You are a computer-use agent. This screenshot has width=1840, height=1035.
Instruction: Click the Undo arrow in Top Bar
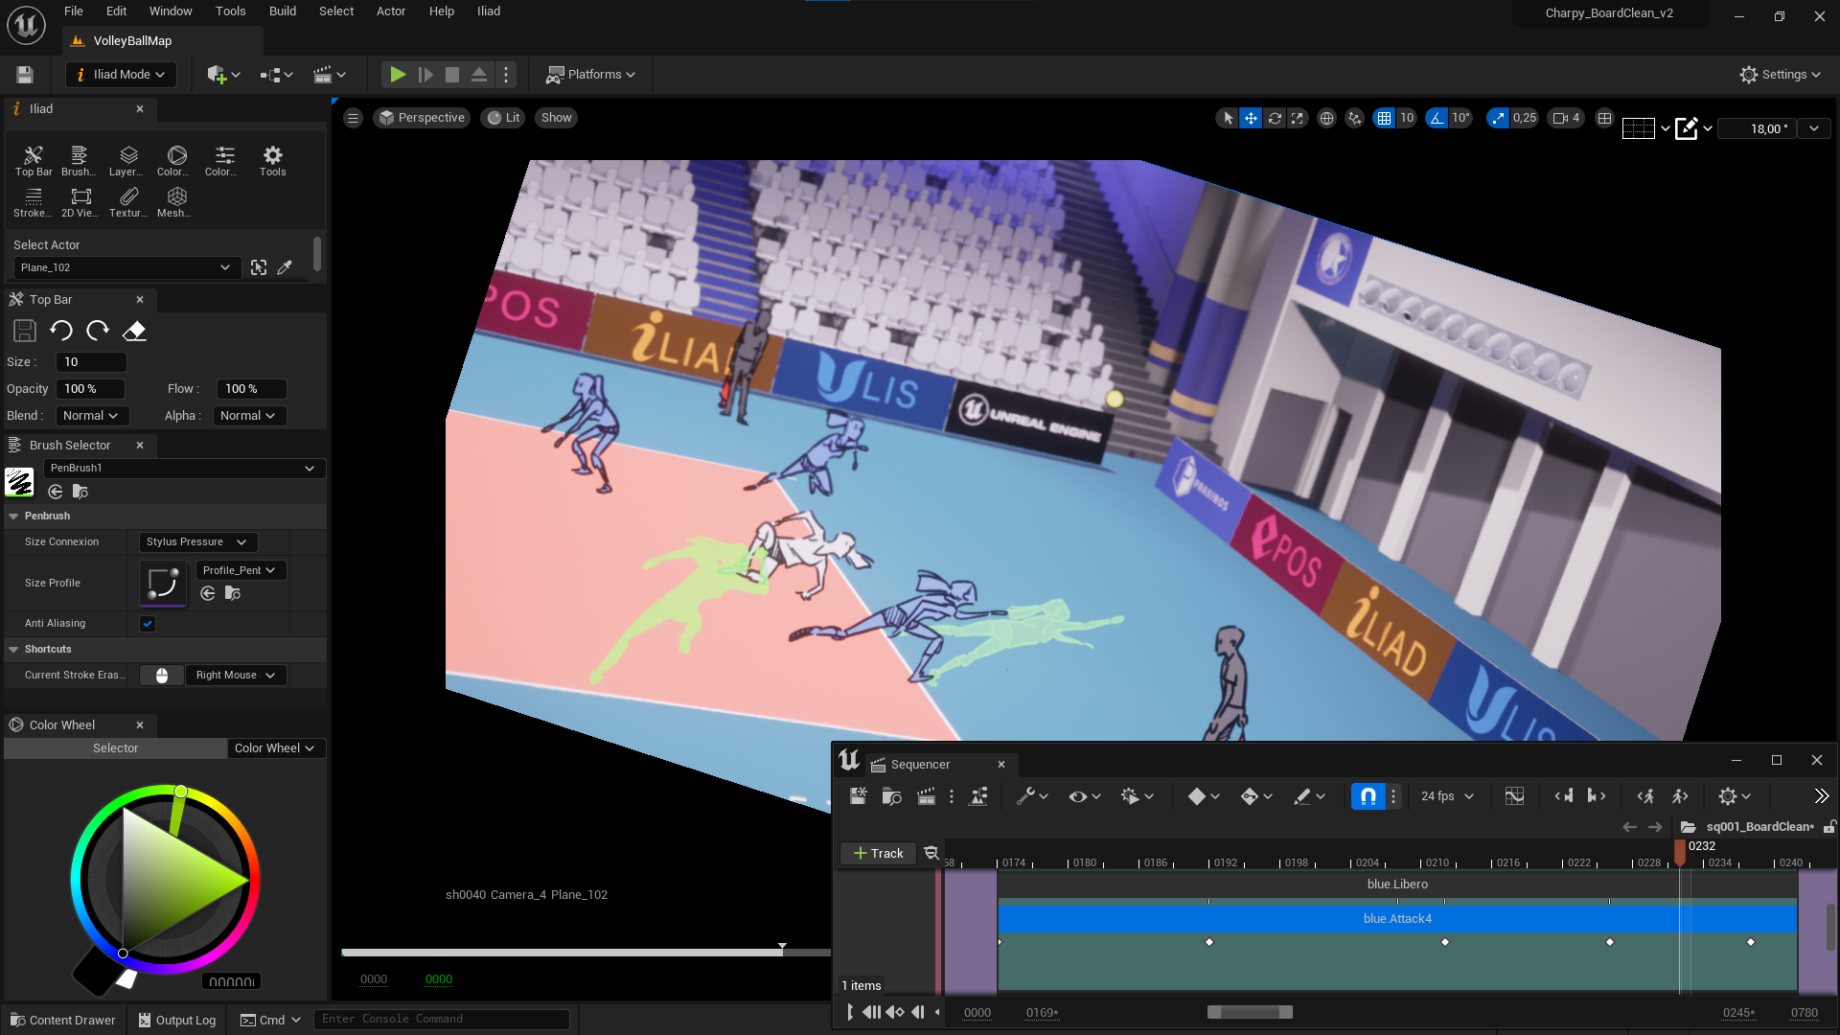[x=61, y=331]
